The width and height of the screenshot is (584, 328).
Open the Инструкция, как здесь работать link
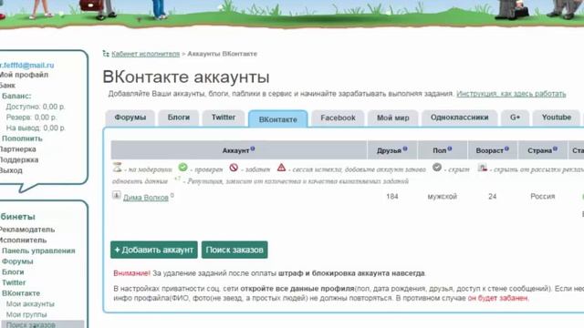click(511, 94)
